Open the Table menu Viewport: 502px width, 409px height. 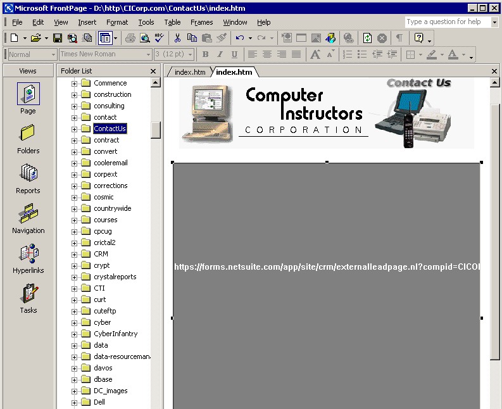(x=173, y=22)
